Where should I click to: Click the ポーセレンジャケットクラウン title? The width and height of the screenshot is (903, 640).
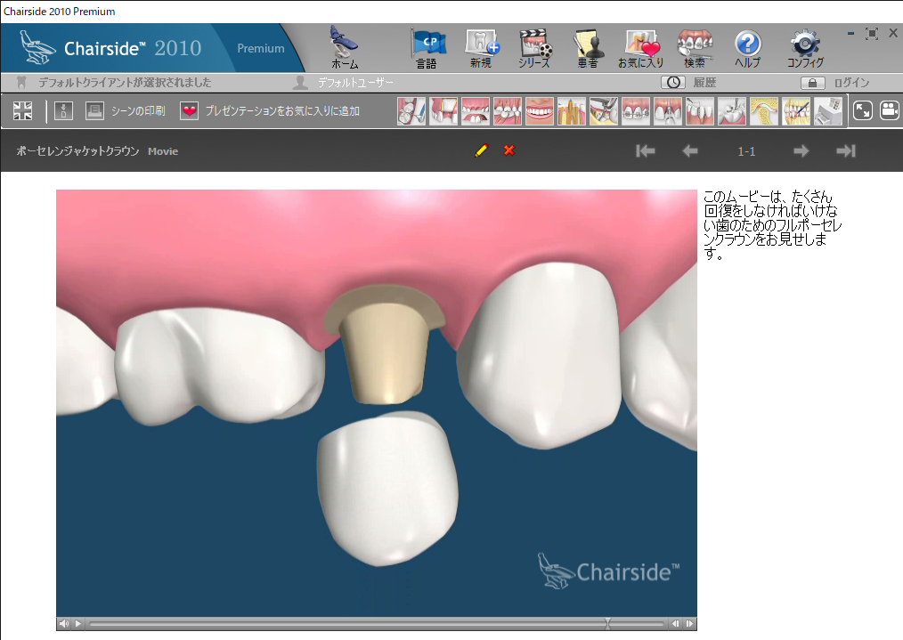77,151
